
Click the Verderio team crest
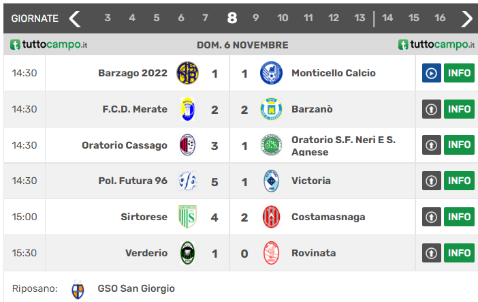(187, 253)
